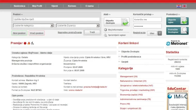Click the Metronet logo

tap(177, 43)
